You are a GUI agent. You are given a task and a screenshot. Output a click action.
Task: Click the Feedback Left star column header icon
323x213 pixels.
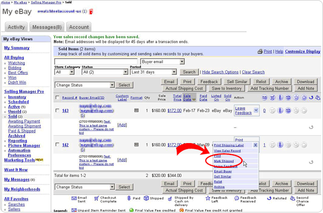click(296, 97)
